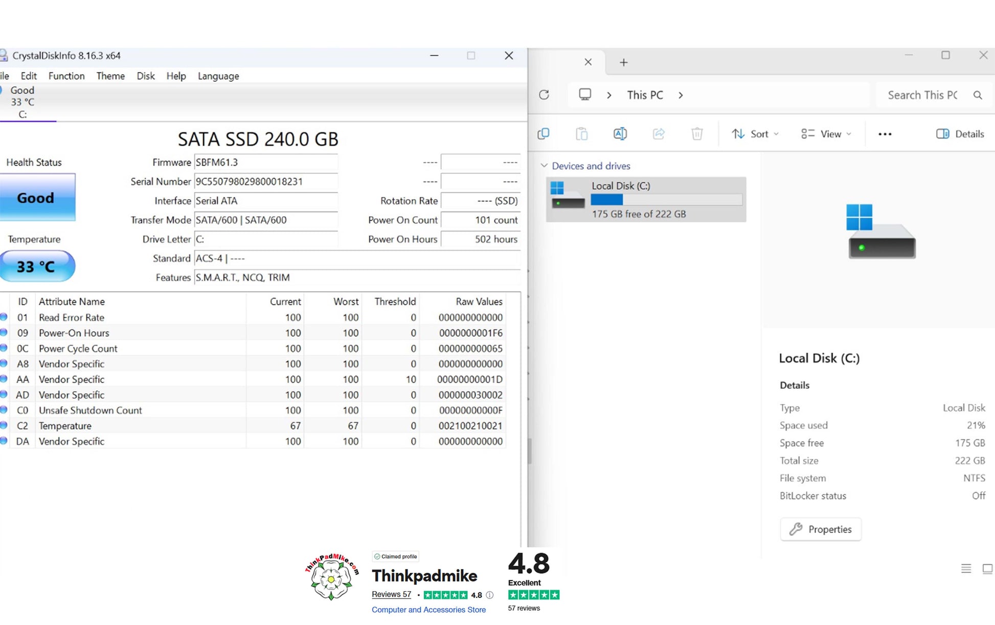Open the Function menu in CrystalDiskInfo

[x=66, y=76]
